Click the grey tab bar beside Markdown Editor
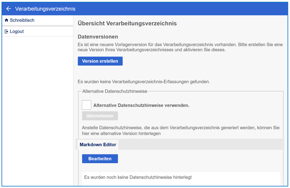 point(200,145)
